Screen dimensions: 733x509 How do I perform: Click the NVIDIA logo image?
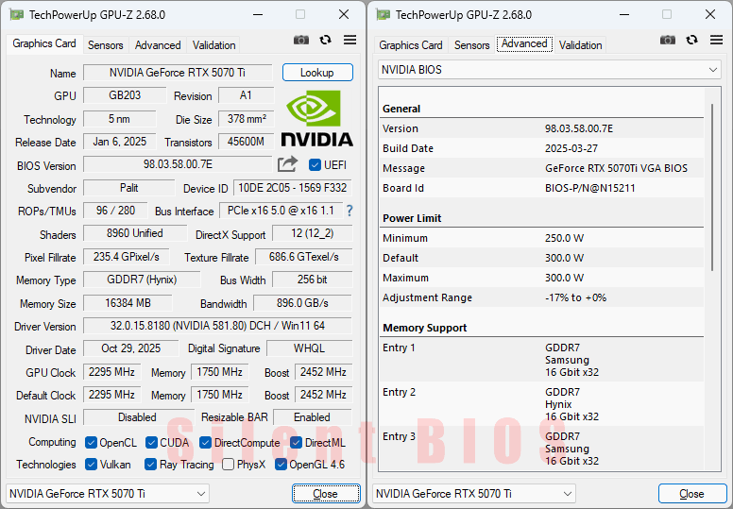pyautogui.click(x=317, y=118)
